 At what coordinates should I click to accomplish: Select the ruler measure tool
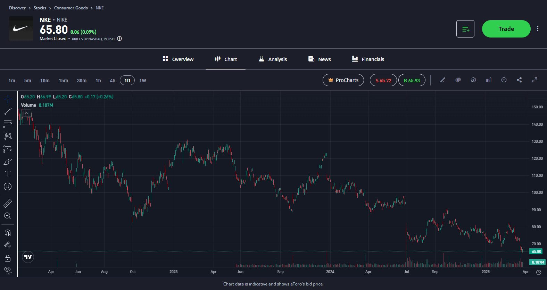(8, 203)
